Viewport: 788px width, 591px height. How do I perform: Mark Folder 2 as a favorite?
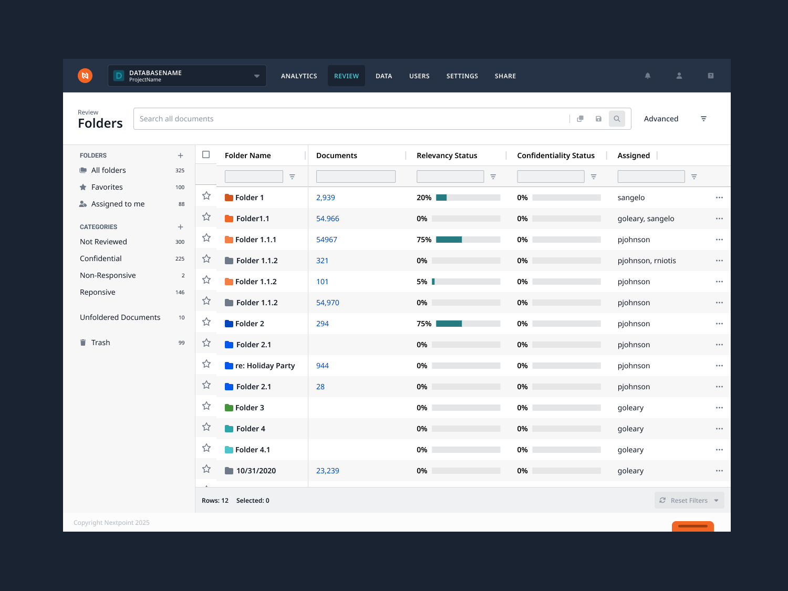tap(206, 322)
